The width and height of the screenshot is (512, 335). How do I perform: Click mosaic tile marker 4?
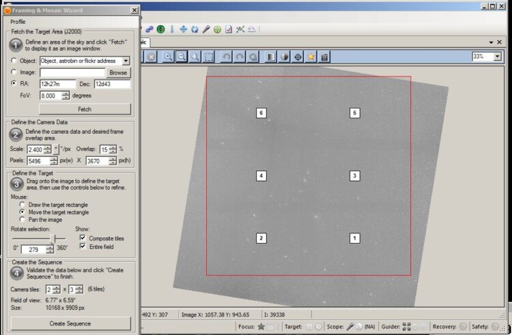point(261,176)
